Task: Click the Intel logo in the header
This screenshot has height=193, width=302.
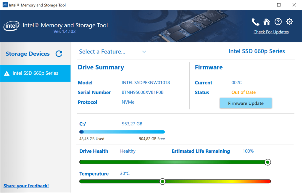Action: pyautogui.click(x=12, y=26)
